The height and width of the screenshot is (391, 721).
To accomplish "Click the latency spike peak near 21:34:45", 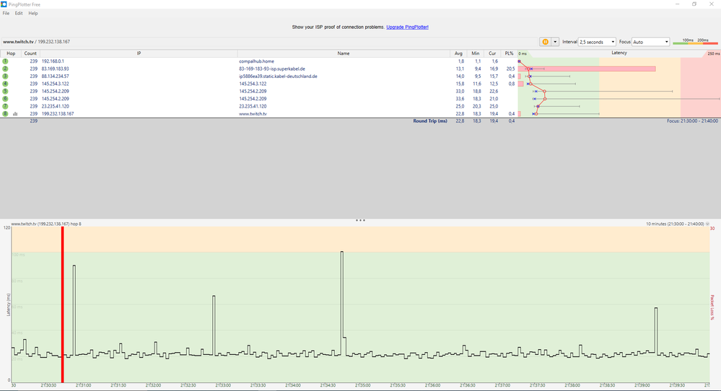I will [341, 252].
